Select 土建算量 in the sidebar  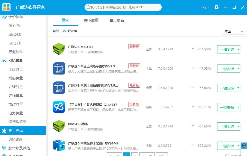16,69
